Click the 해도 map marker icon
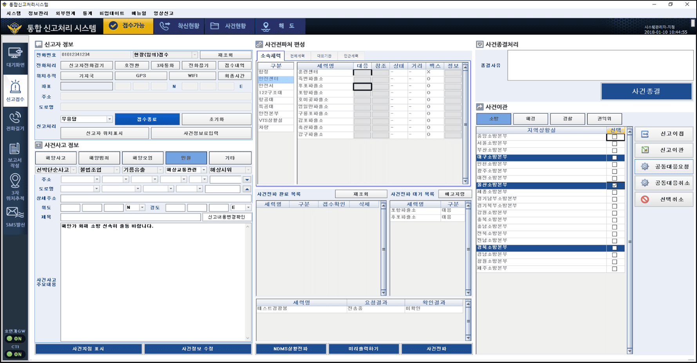This screenshot has width=697, height=363. tap(266, 26)
